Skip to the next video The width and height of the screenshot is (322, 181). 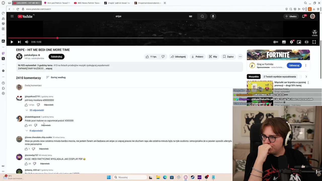(19, 42)
